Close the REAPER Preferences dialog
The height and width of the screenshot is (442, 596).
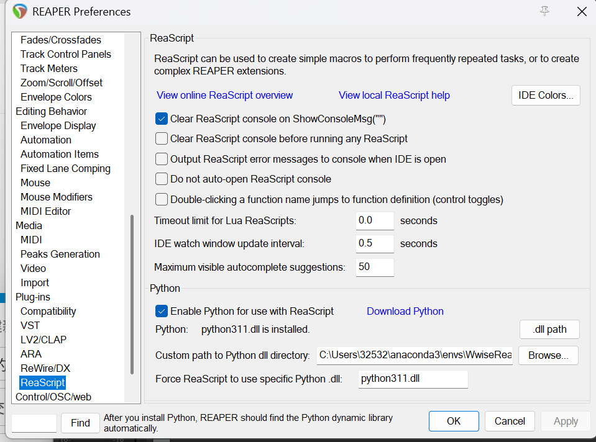tap(582, 12)
